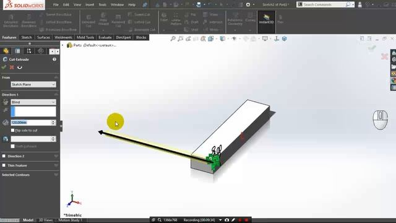396x223 pixels.
Task: Accept the Cut-Extrude with green checkmark
Action: [x=4, y=68]
